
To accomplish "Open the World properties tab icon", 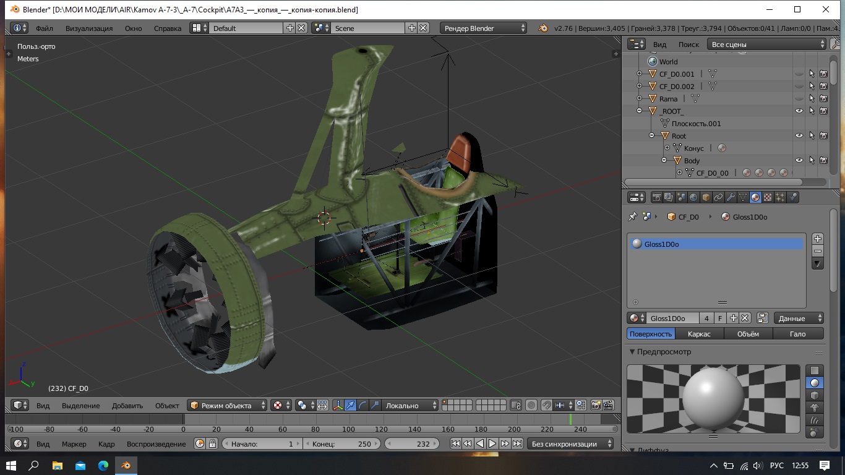I will pos(693,198).
